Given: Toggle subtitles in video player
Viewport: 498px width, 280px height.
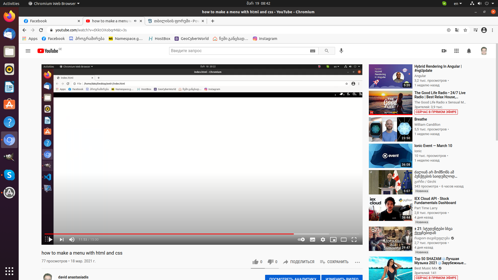Looking at the screenshot, I should 312,240.
